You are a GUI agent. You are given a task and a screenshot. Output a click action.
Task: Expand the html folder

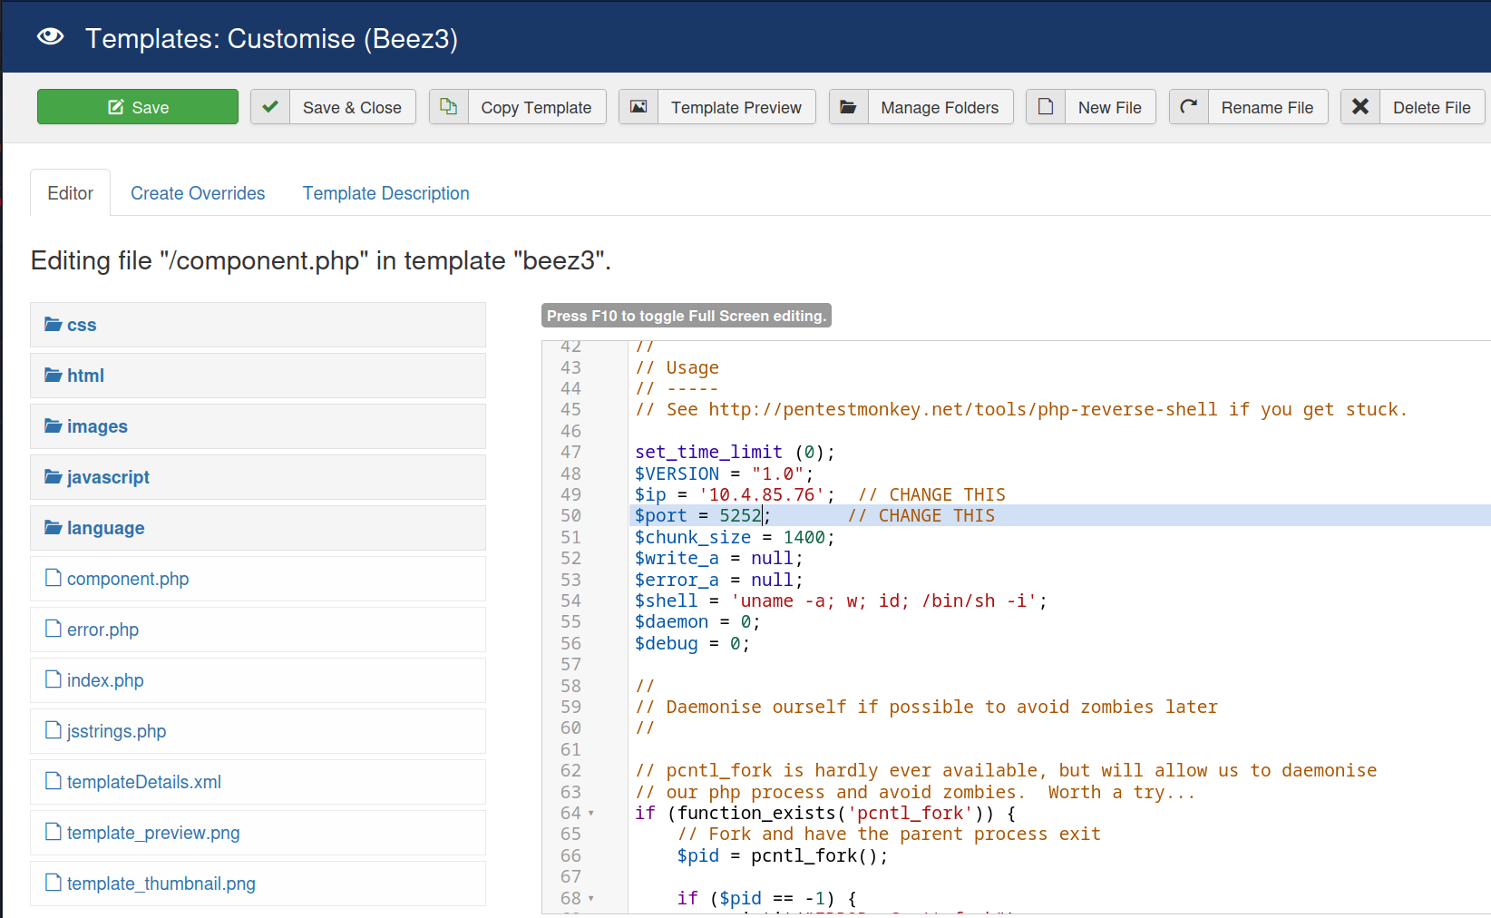pyautogui.click(x=258, y=376)
